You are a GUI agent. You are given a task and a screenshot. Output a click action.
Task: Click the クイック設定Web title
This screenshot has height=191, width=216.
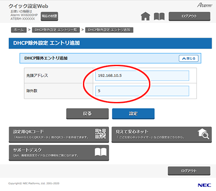(28, 6)
